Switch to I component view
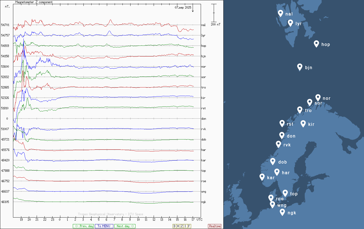Viewport: 364px width, 229px height. [x=185, y=226]
